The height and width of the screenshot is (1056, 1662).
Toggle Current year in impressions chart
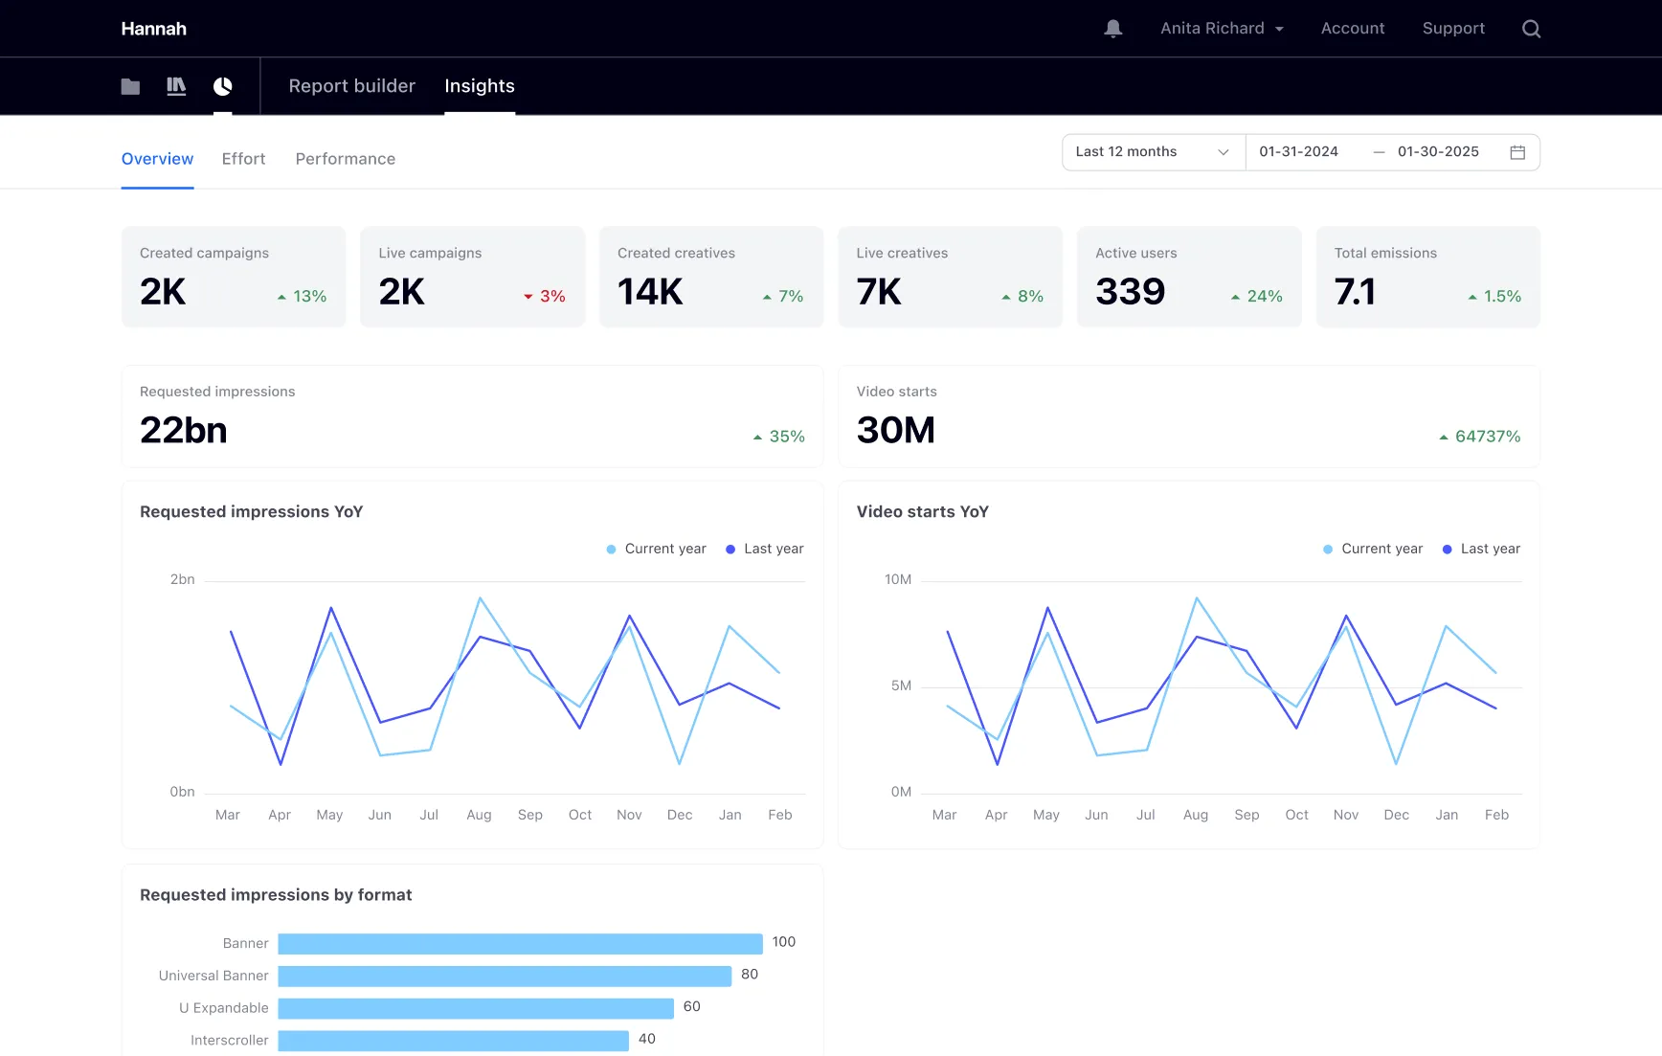pyautogui.click(x=656, y=549)
